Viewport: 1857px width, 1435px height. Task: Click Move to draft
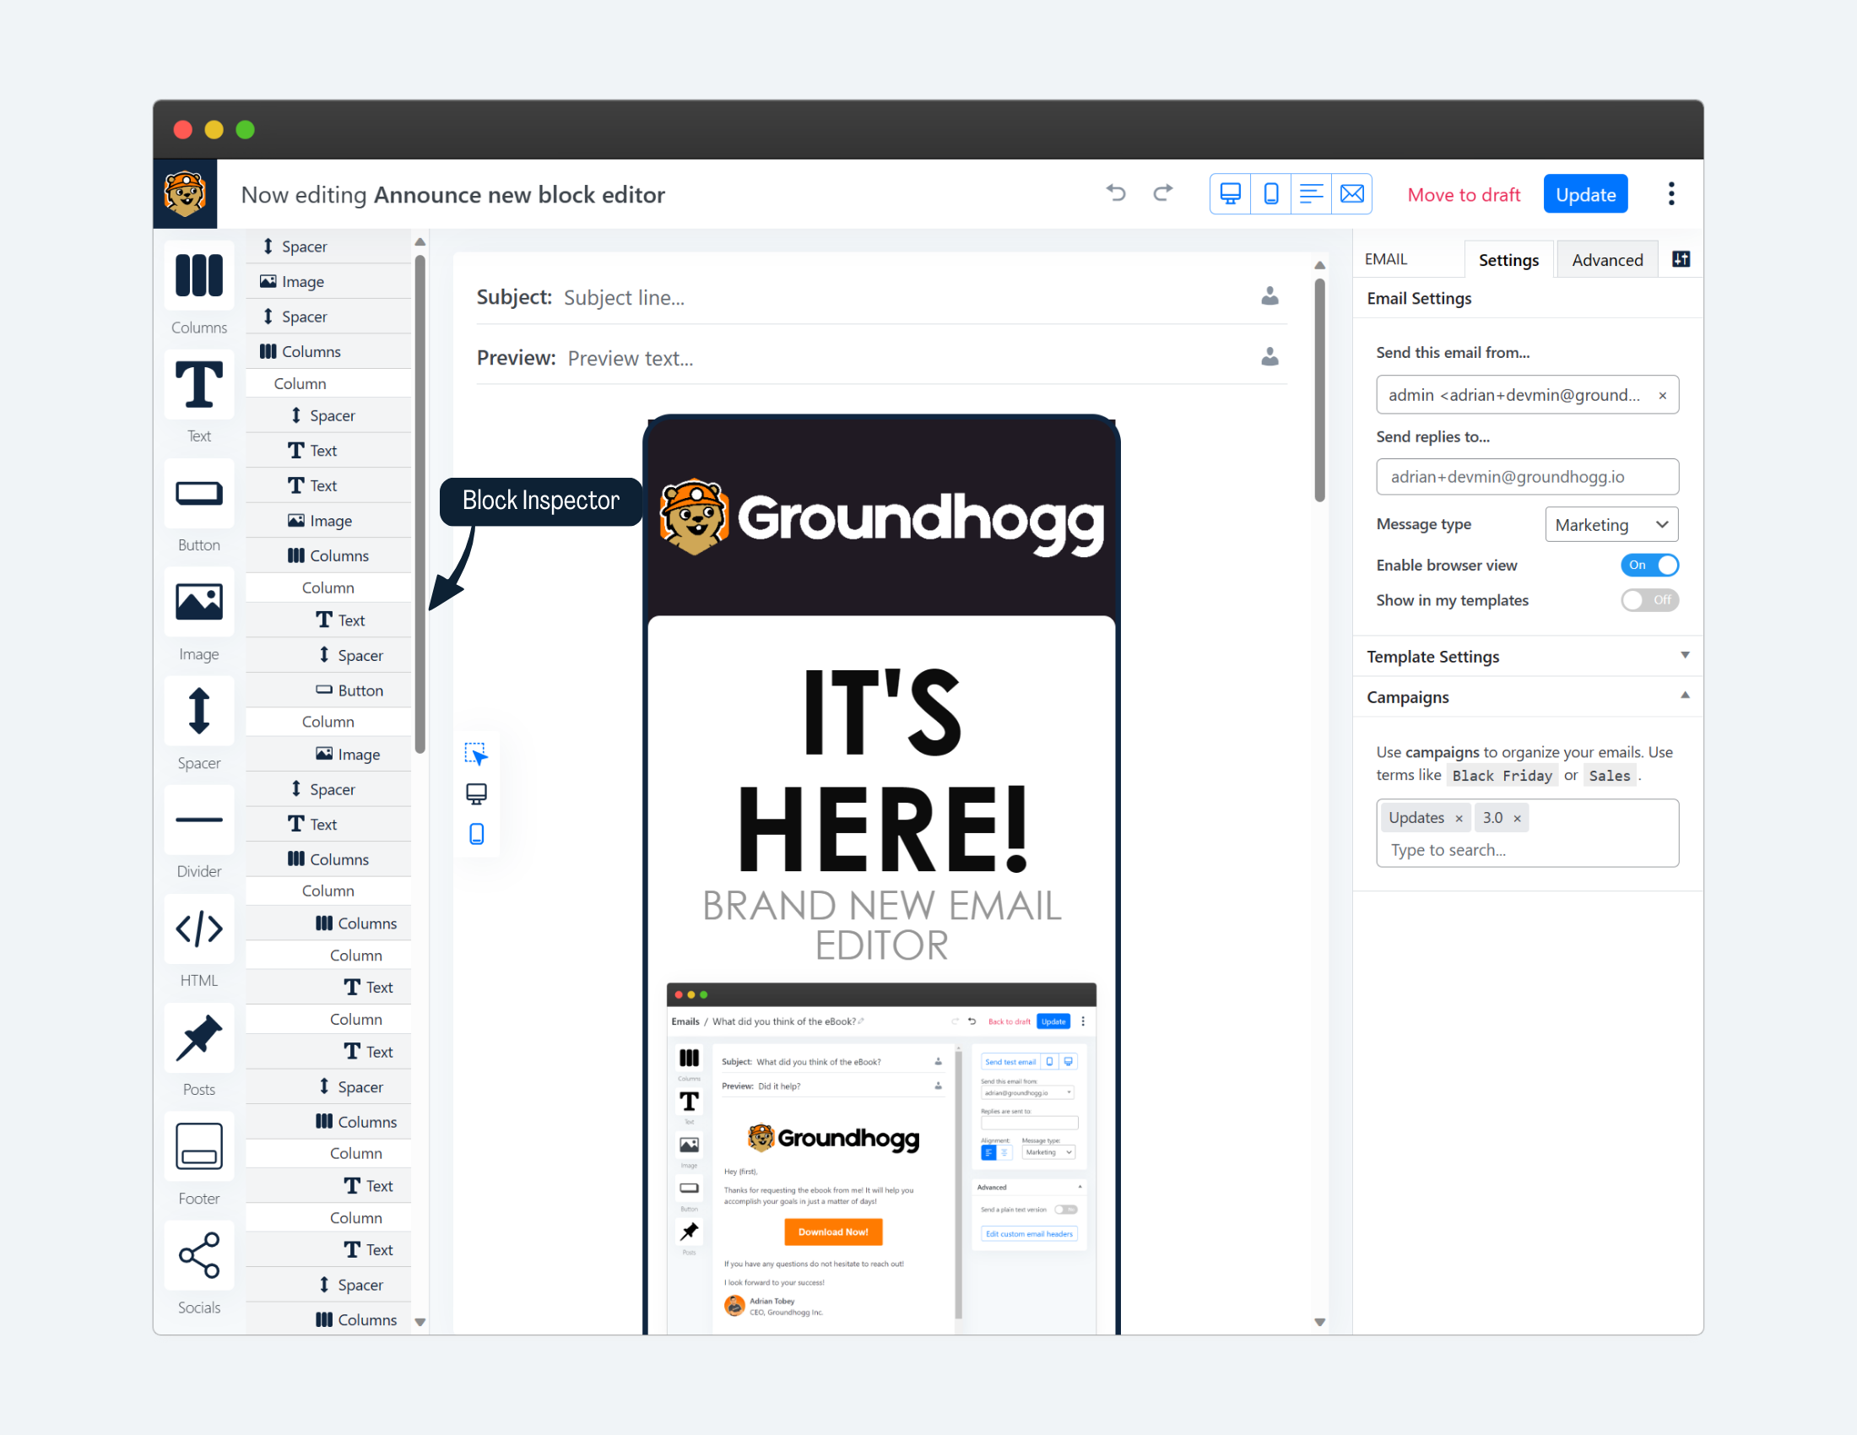[x=1464, y=195]
